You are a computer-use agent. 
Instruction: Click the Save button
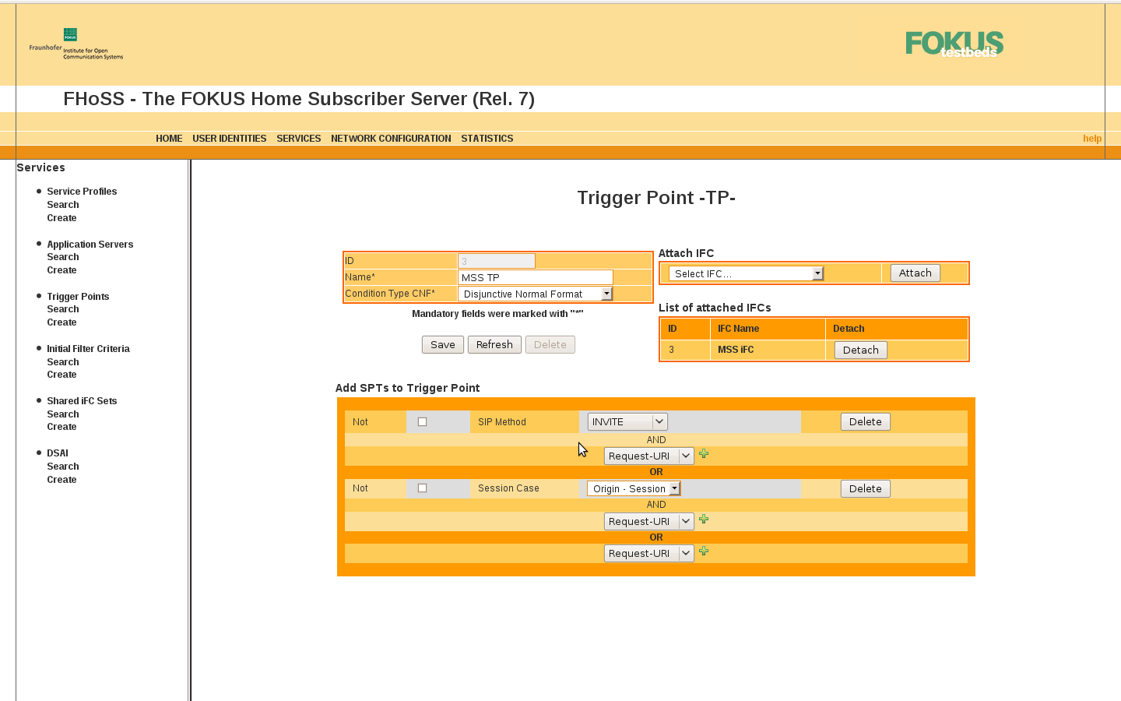pos(443,344)
